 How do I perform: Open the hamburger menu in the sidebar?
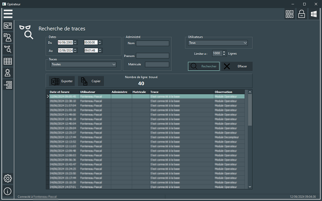click(x=8, y=13)
